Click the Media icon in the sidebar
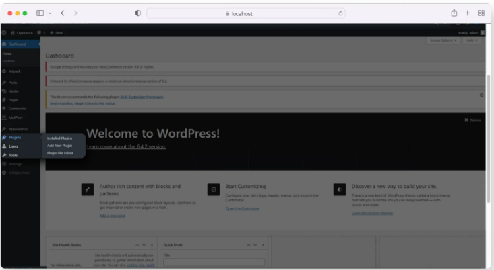Image resolution: width=494 pixels, height=270 pixels. (5, 91)
